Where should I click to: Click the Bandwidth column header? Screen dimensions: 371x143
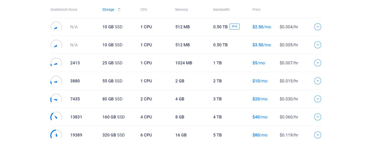point(221,10)
